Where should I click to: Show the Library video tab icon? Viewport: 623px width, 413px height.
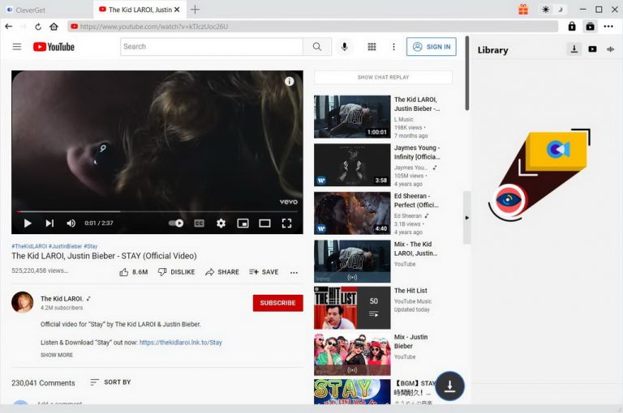[x=592, y=49]
